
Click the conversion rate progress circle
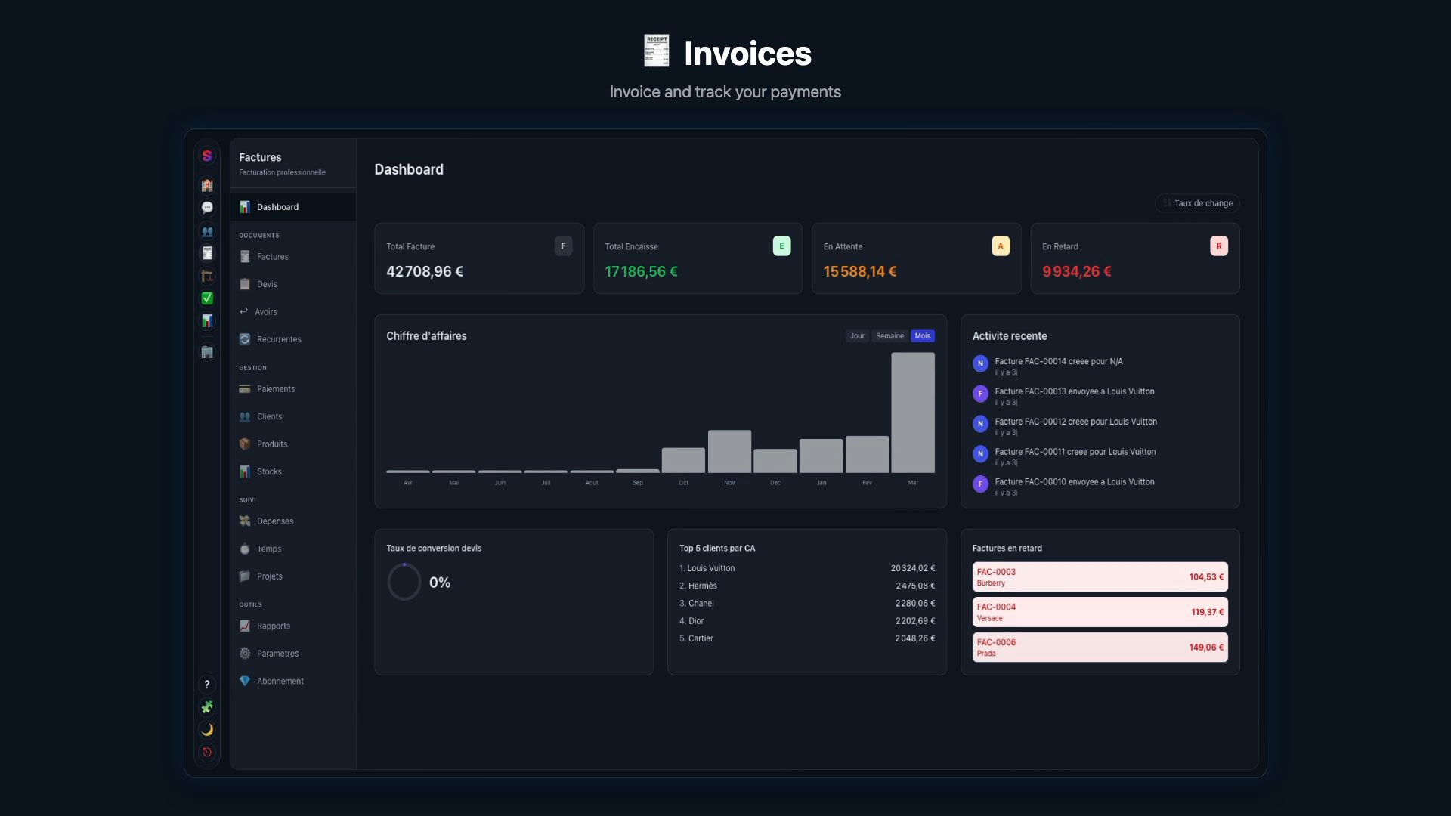tap(404, 583)
